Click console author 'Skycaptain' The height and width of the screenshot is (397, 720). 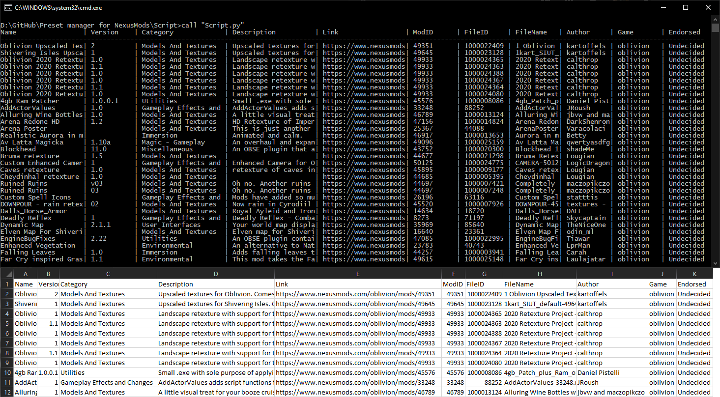pyautogui.click(x=586, y=218)
